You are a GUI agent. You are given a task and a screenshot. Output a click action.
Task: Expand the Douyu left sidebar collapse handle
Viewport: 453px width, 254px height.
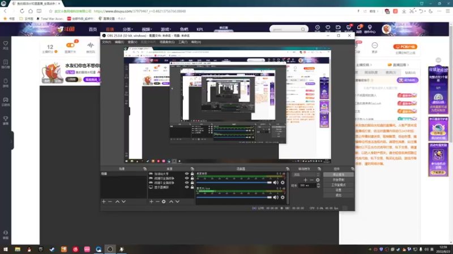pyautogui.click(x=11, y=141)
